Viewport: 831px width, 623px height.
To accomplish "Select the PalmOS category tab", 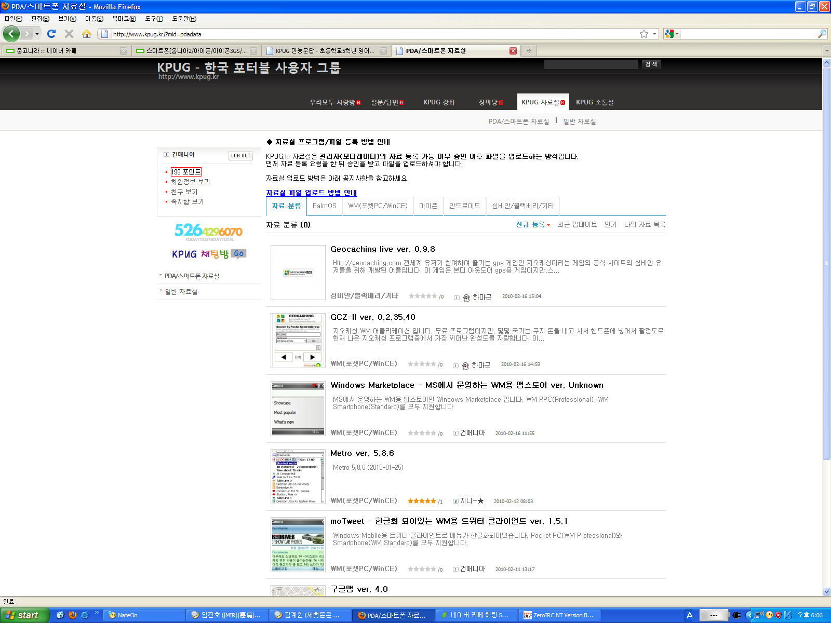I will pos(325,206).
